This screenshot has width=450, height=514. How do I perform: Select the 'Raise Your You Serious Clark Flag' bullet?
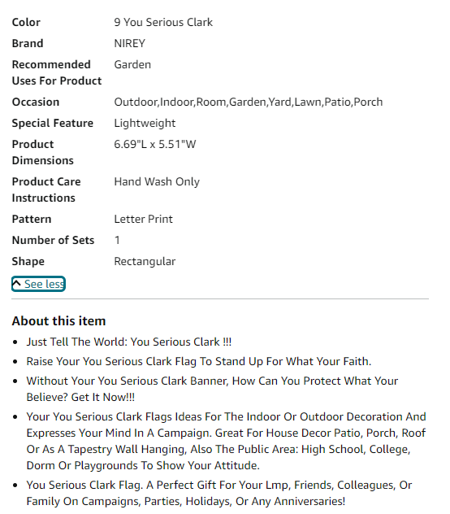[x=199, y=361]
